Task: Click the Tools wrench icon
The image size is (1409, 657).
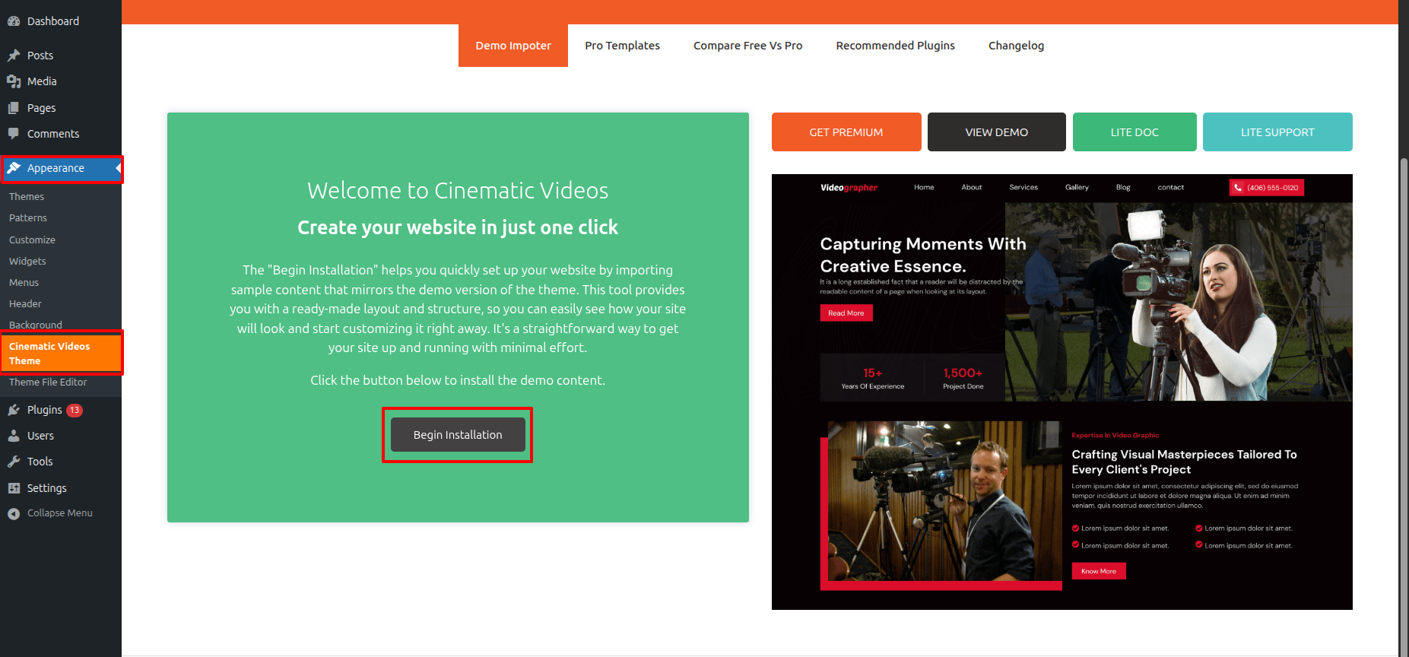Action: point(14,462)
